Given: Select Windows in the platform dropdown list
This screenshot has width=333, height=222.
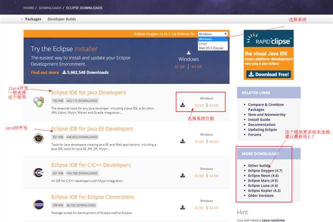Looking at the screenshot, I should tap(213, 39).
